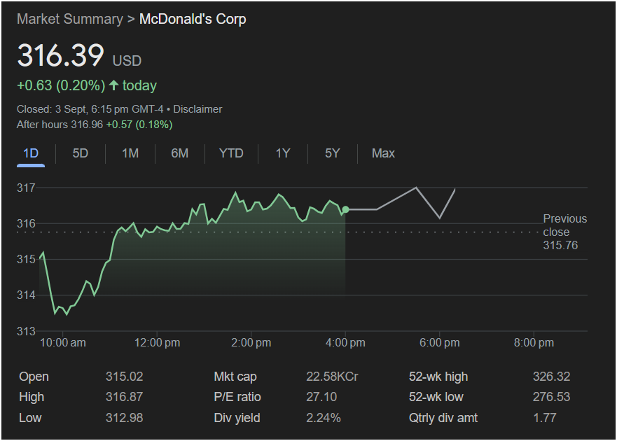Click the Open label
Image resolution: width=617 pixels, height=441 pixels.
(34, 377)
